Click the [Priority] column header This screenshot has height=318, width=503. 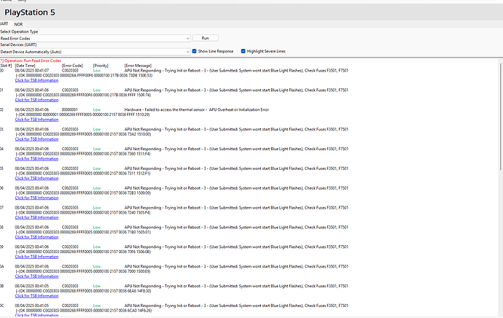101,66
